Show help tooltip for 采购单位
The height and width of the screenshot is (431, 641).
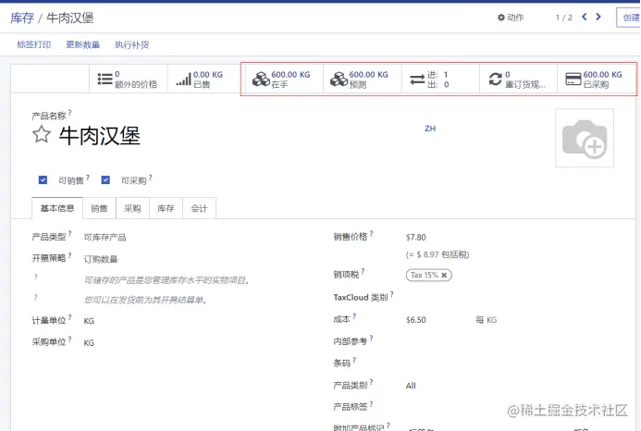[70, 339]
